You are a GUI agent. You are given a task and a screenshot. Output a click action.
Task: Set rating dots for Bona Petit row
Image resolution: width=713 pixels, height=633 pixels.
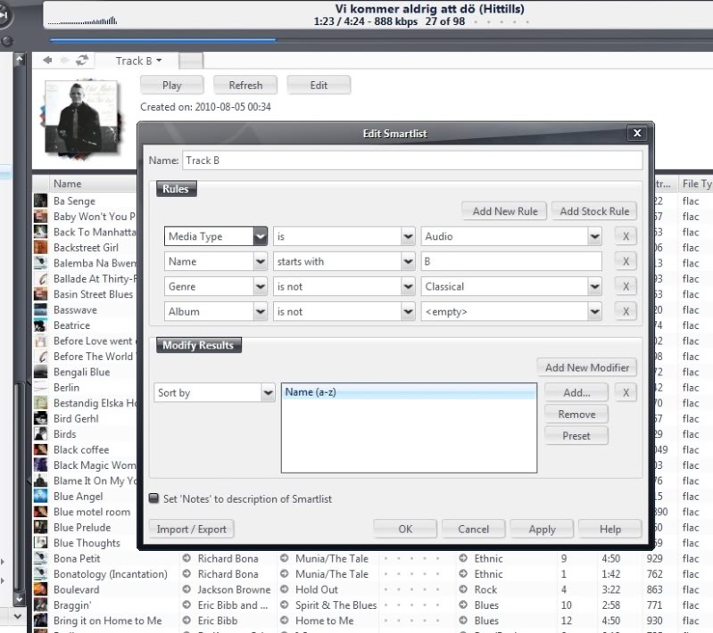click(x=411, y=558)
